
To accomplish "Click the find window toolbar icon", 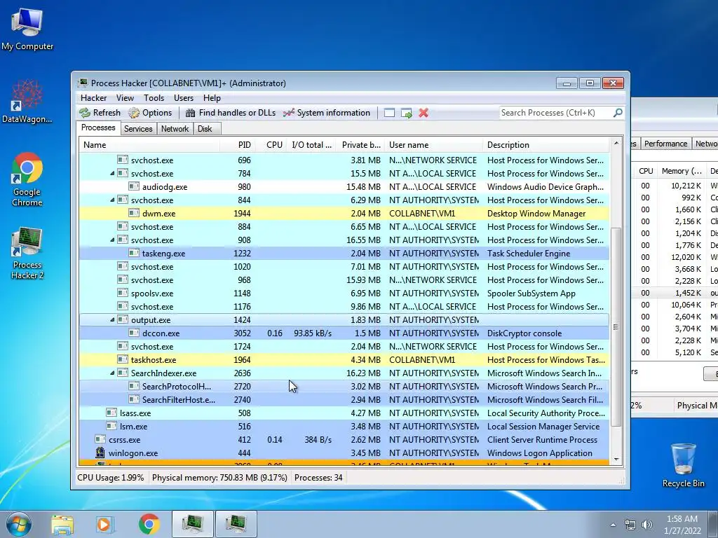I will click(x=389, y=113).
